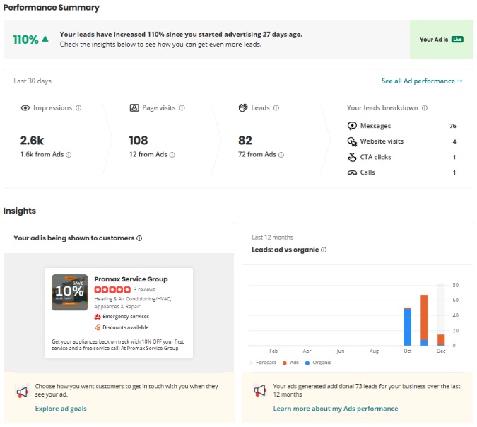This screenshot has width=477, height=427.
Task: Click megaphone icon beside Explore ad goals
Action: pos(23,392)
